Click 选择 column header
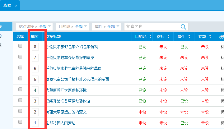 pos(20,37)
